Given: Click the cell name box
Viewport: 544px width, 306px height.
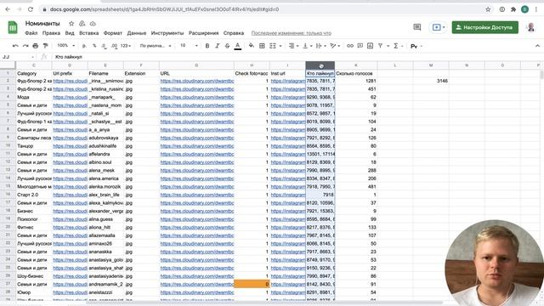Looking at the screenshot, I should click(18, 57).
